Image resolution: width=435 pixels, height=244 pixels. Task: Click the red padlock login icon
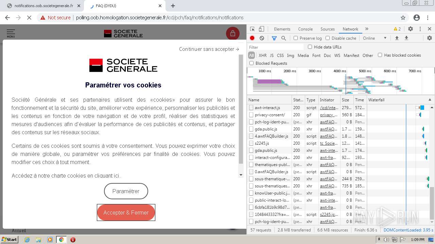coord(232,33)
